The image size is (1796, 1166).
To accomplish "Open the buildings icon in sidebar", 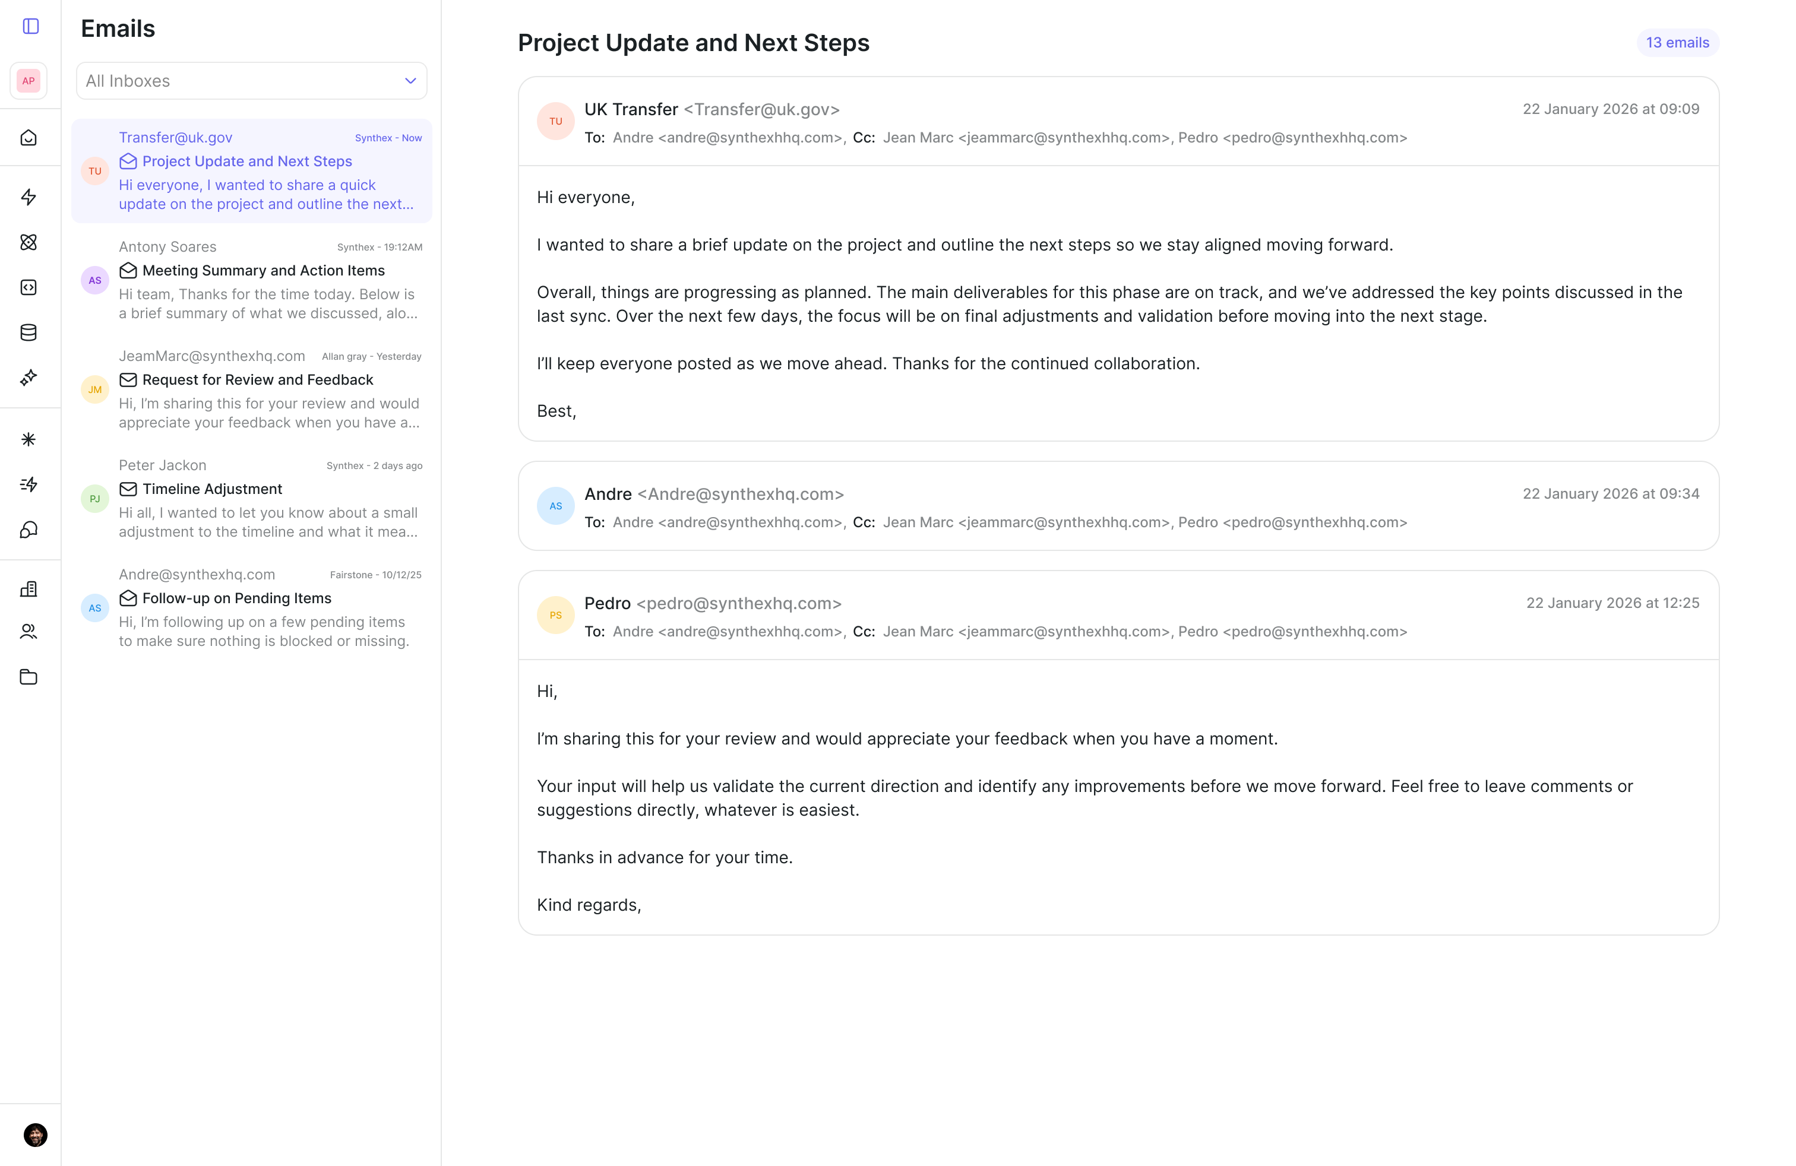I will (x=29, y=589).
